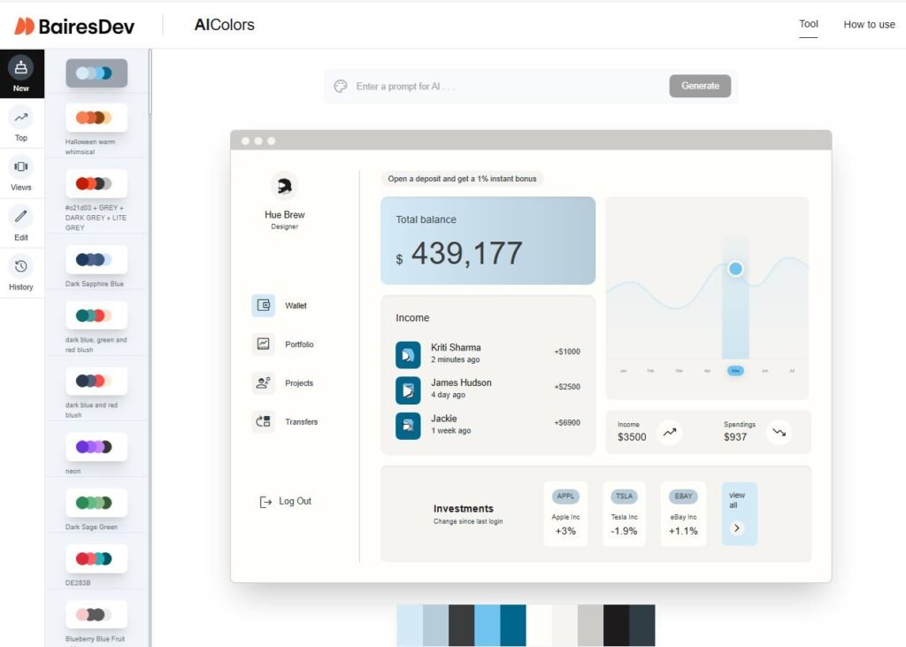Open Transfers in the dashboard mockup
906x647 pixels.
point(262,421)
